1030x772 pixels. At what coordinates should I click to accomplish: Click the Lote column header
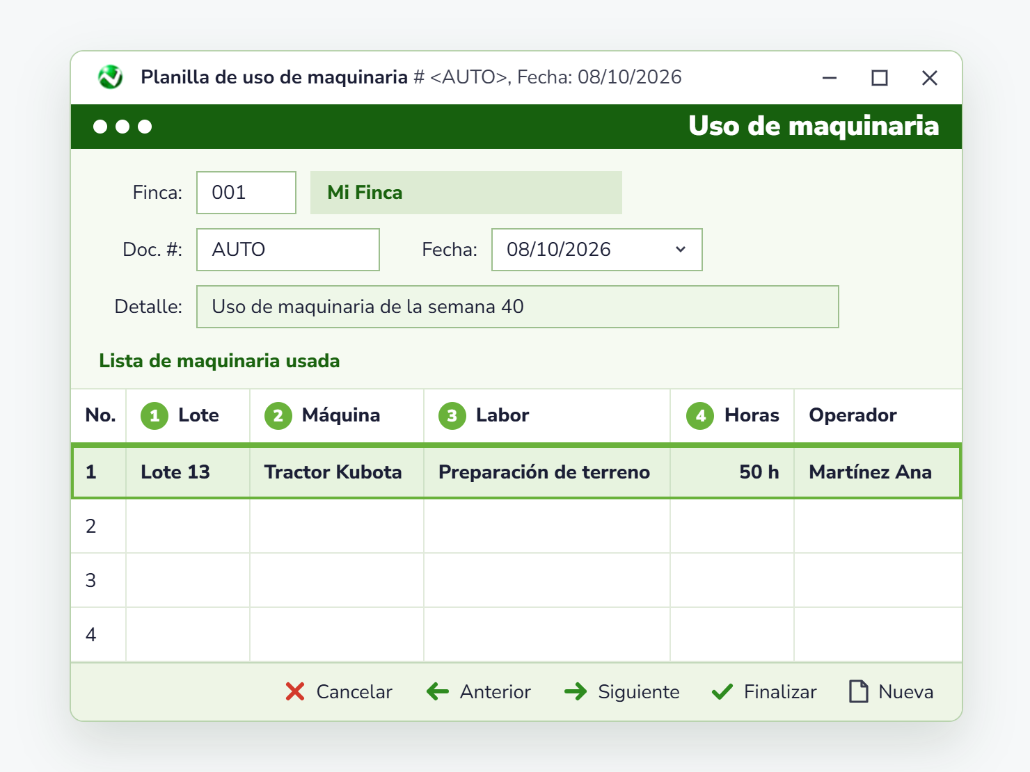tap(188, 416)
